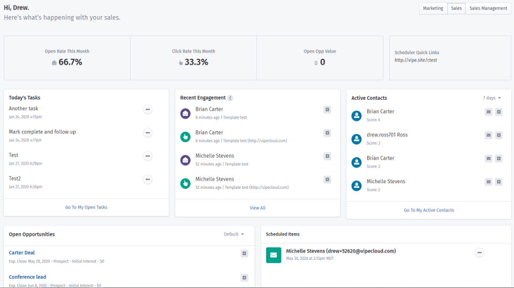The width and height of the screenshot is (514, 288).
Task: Click email icon for Michelle Stevens in Active Contacts
Action: [489, 182]
